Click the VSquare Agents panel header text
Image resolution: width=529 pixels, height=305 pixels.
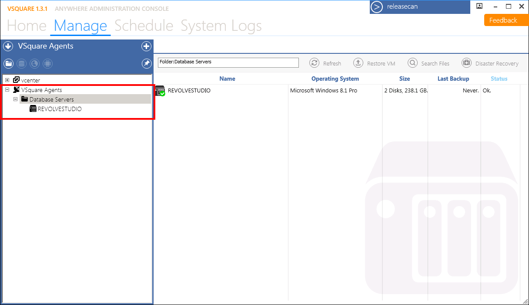pyautogui.click(x=46, y=46)
